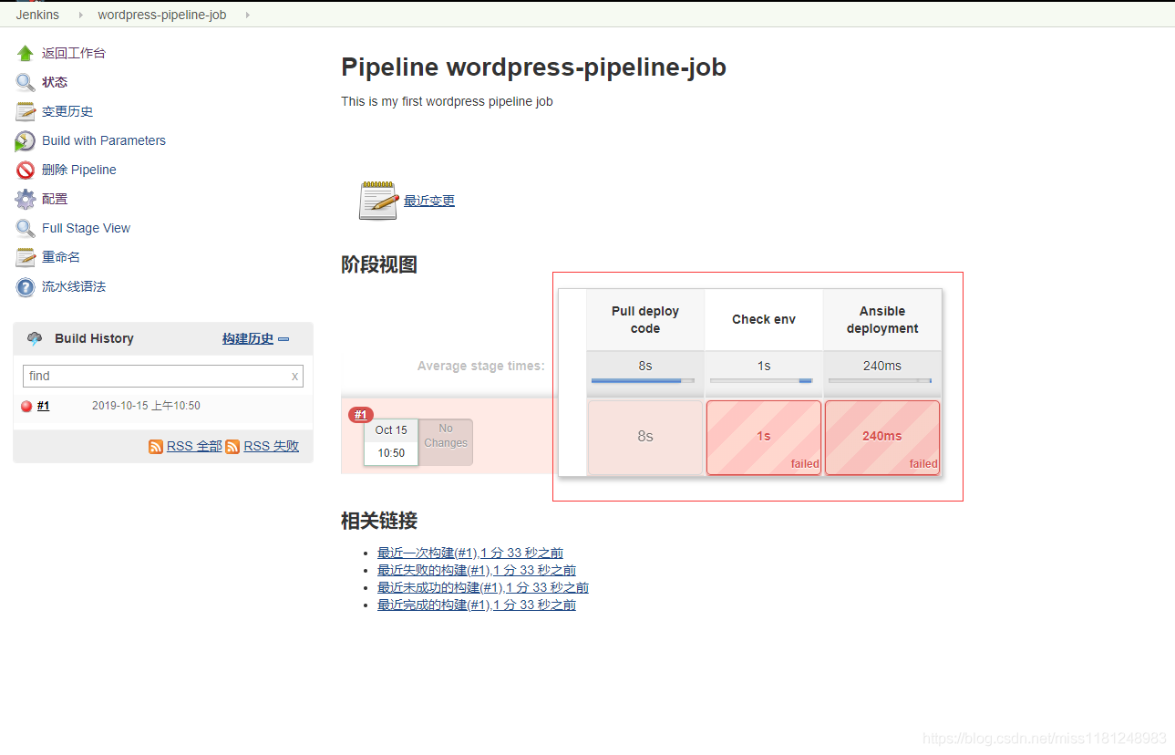
Task: Clear the find box with the x
Action: click(294, 376)
